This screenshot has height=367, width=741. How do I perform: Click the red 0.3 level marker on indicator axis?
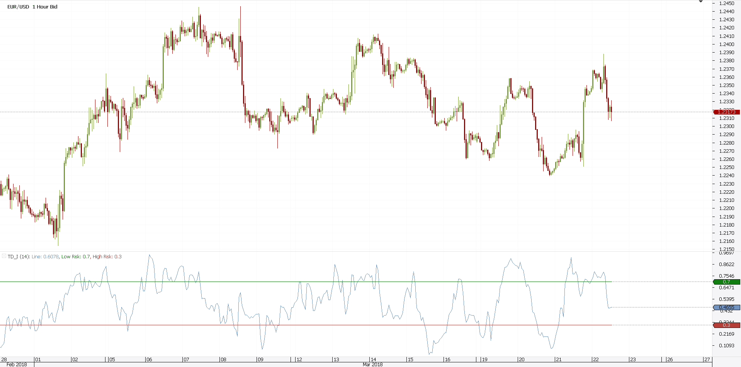[x=727, y=325]
